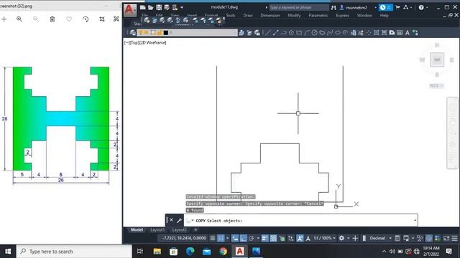The image size is (460, 258).
Task: Select the Ellipse tool
Action: [x=338, y=33]
